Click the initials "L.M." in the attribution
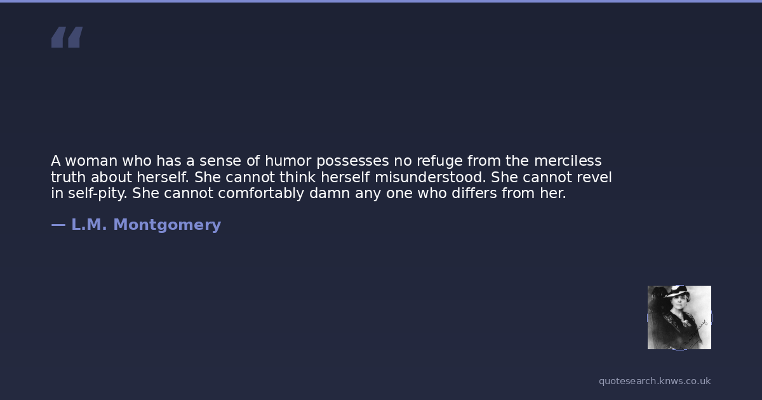Viewport: 762px width, 400px height. [x=89, y=225]
